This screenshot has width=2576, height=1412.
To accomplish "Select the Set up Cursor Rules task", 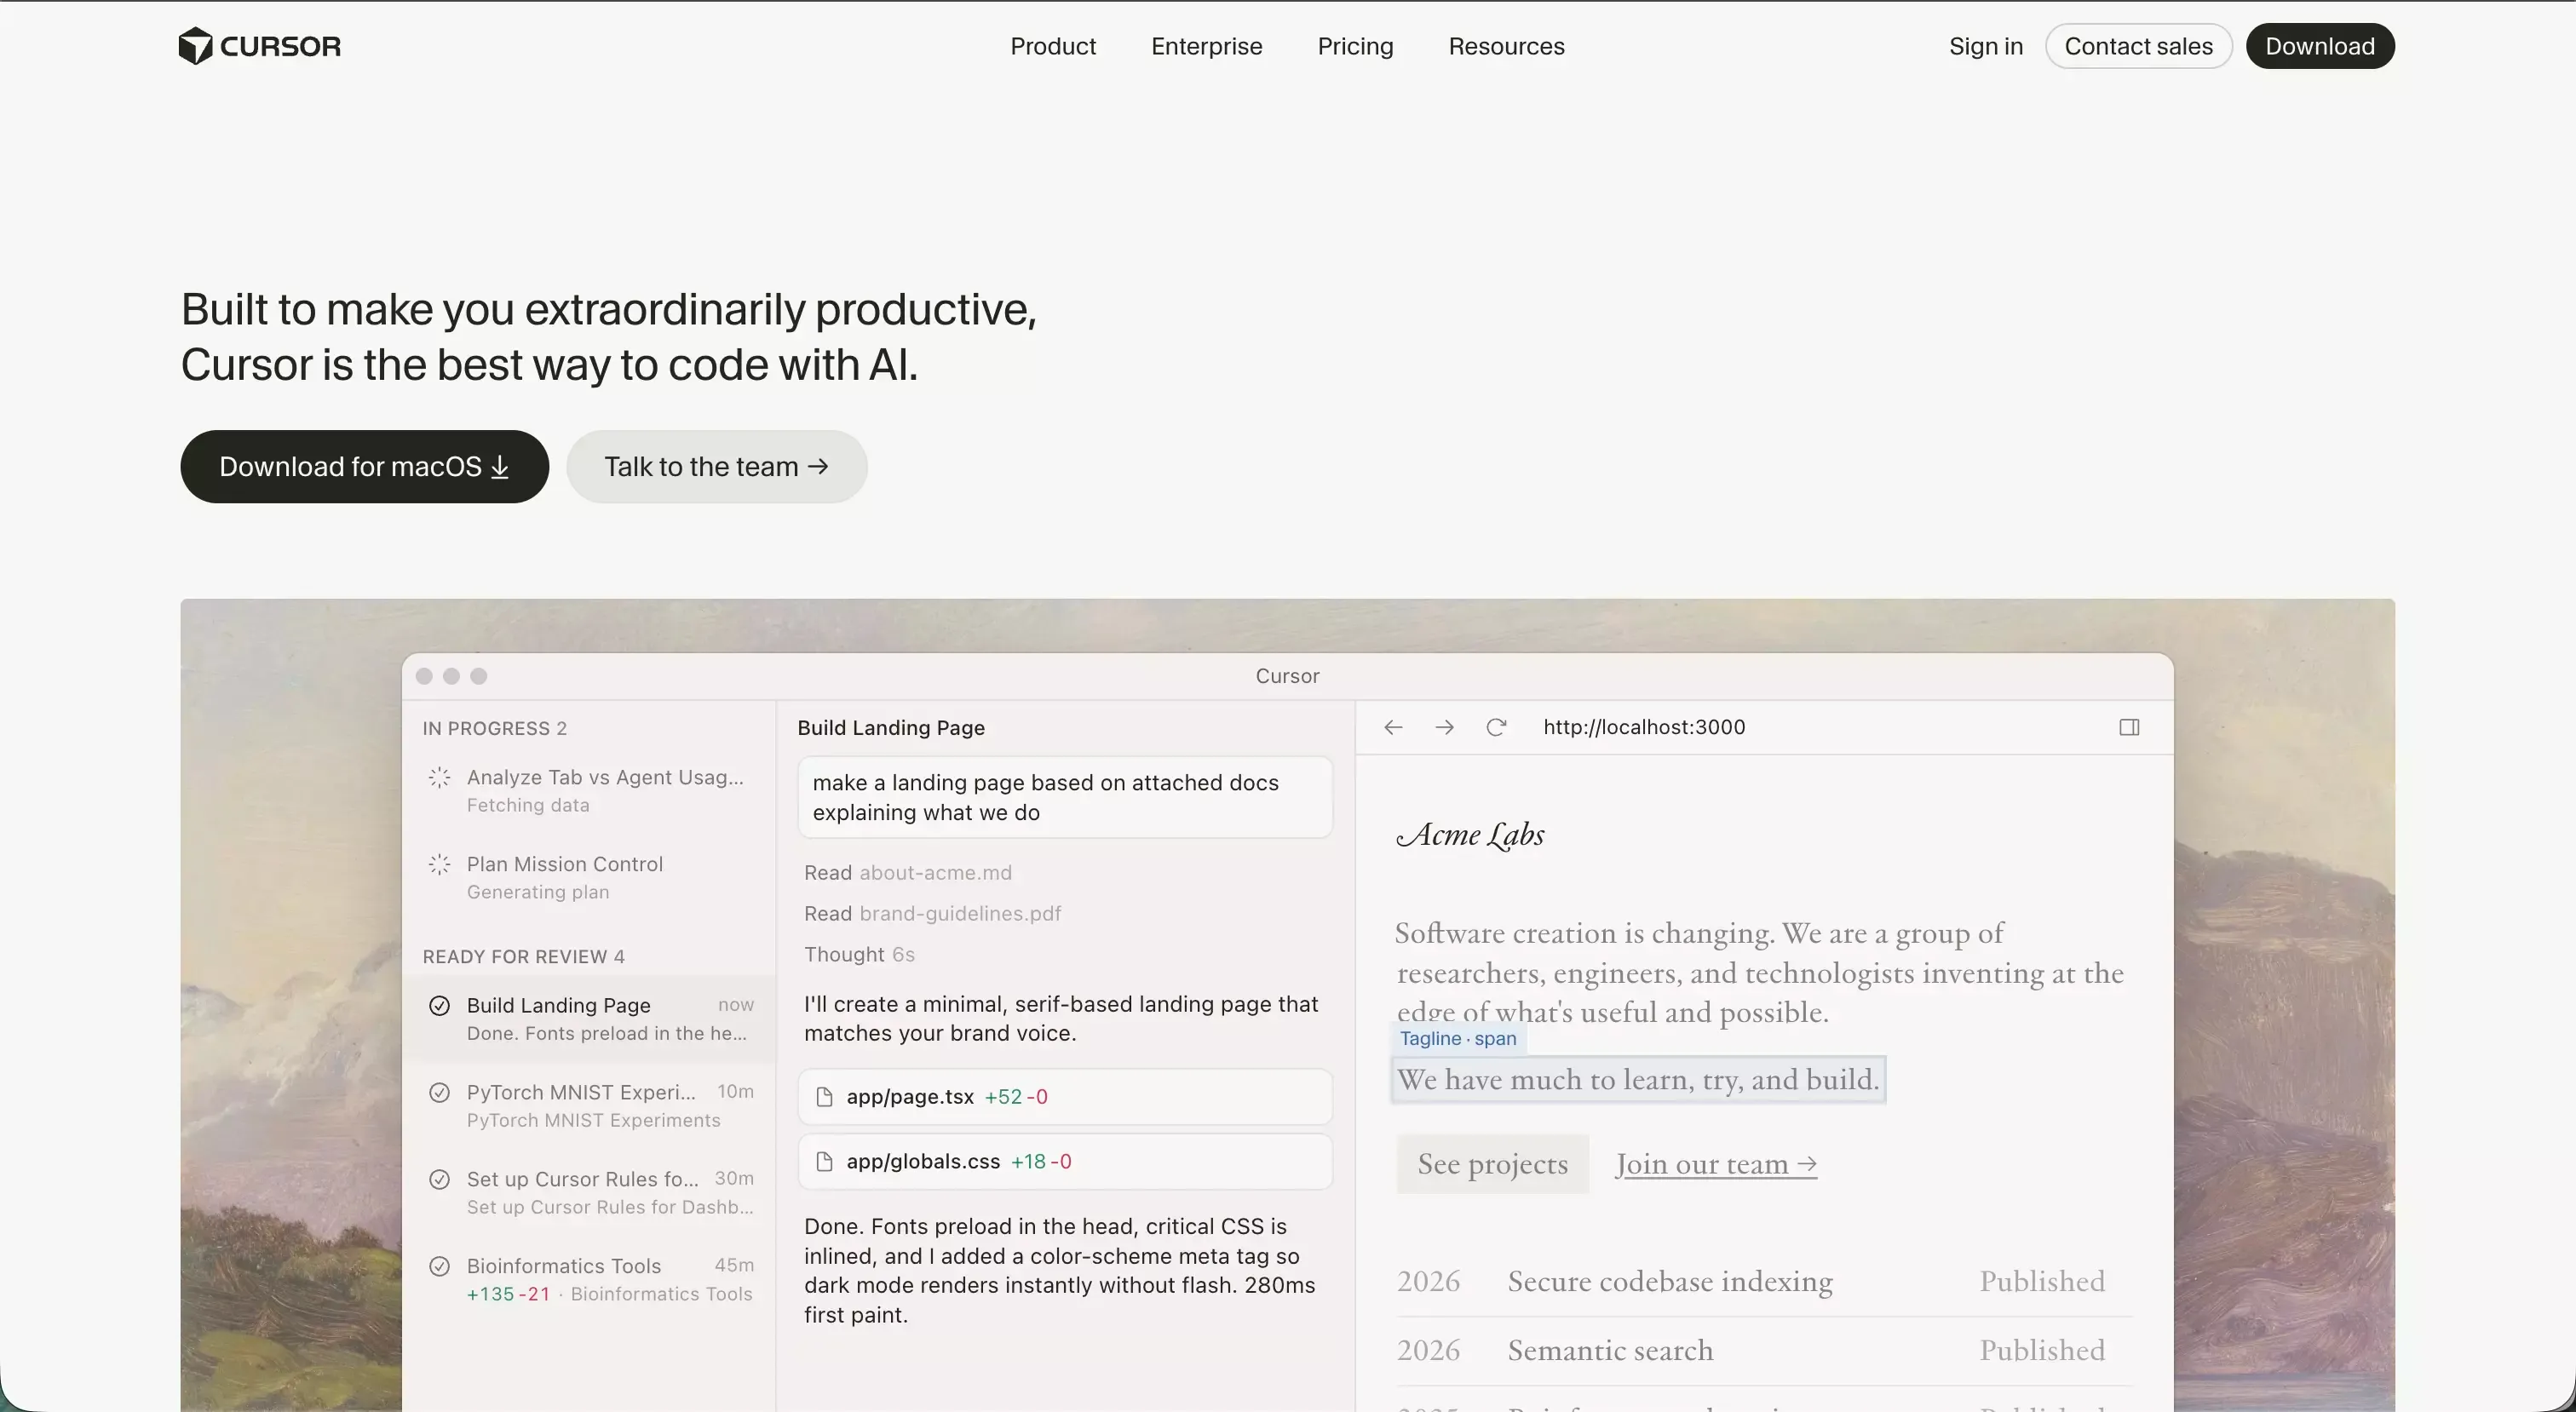I will click(588, 1192).
